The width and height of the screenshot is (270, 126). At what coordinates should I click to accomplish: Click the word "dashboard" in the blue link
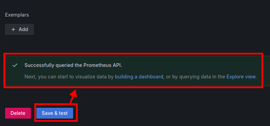pos(151,77)
